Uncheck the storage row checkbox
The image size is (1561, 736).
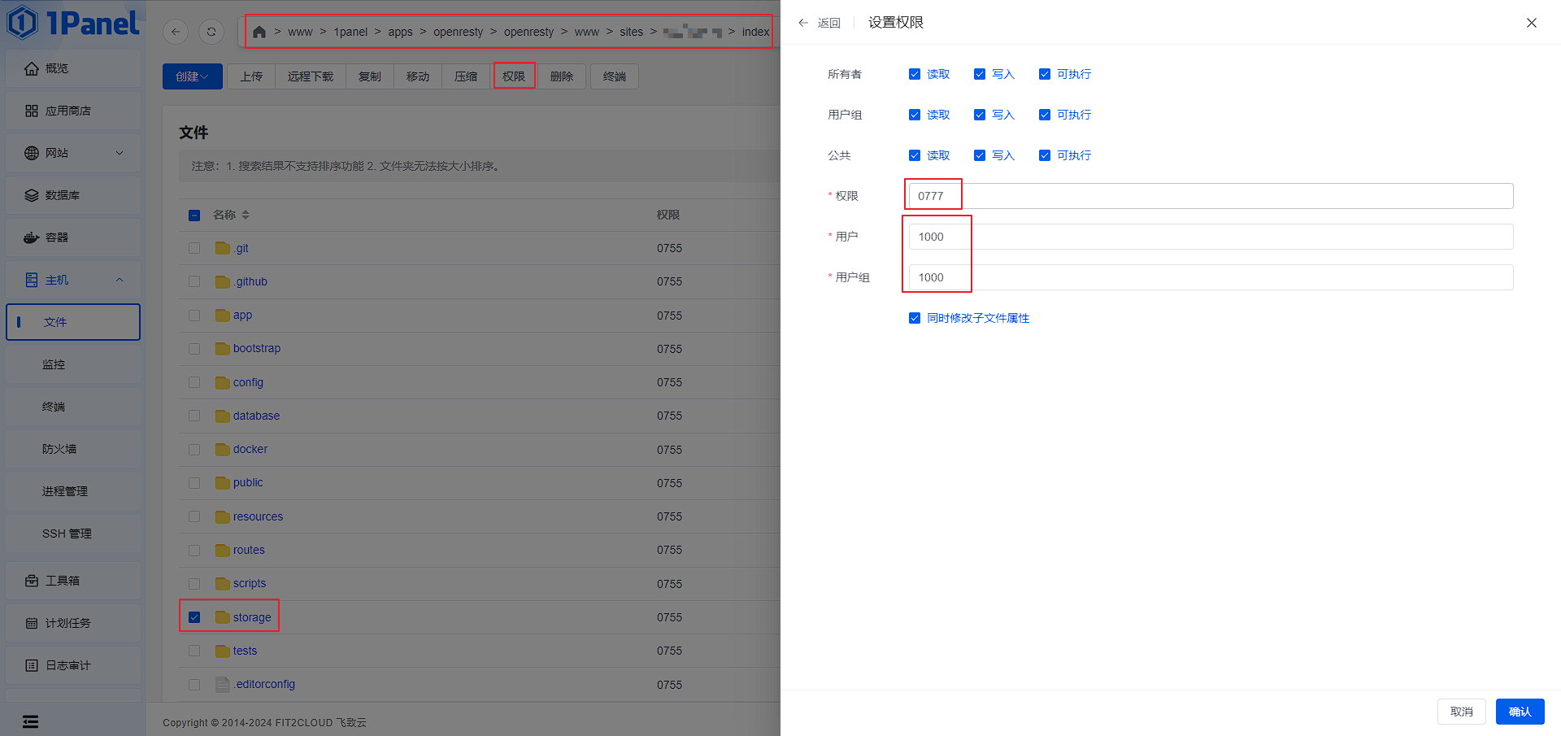click(194, 617)
